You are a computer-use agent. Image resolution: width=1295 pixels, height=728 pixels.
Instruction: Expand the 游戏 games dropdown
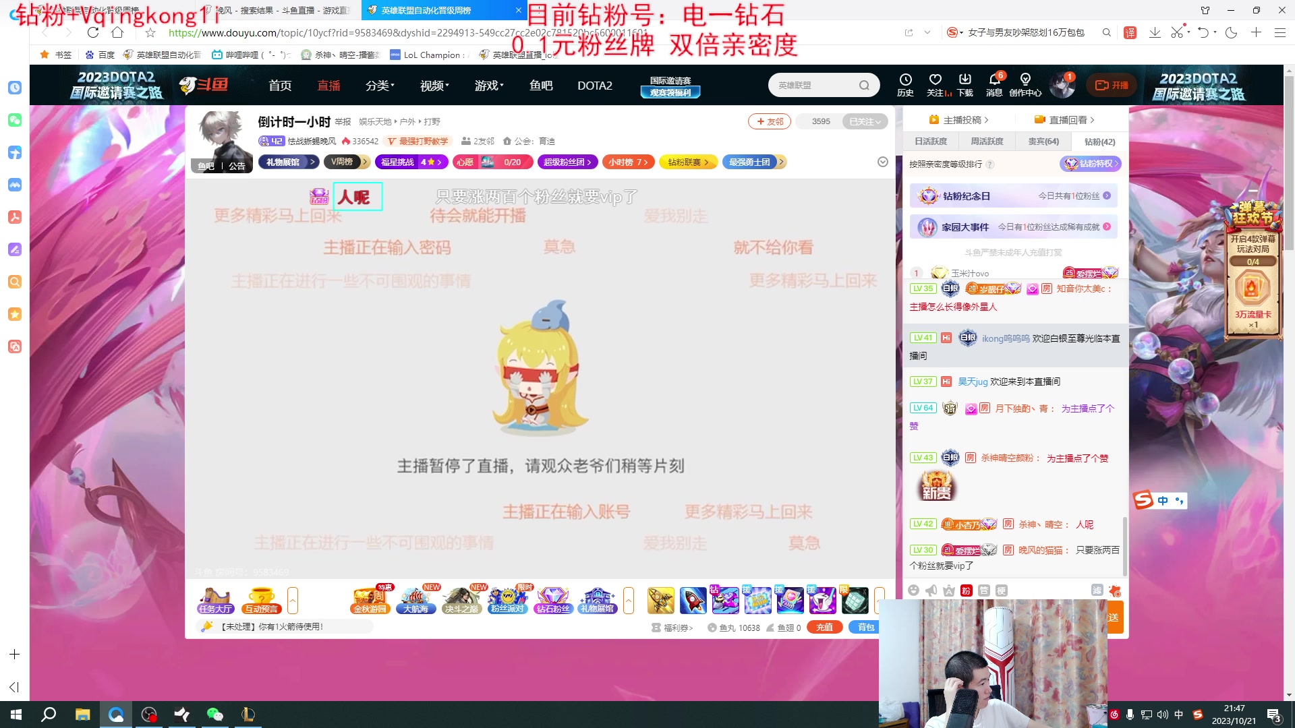click(x=489, y=86)
